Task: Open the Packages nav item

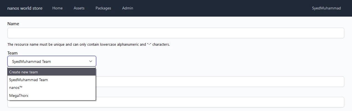Action: coord(103,8)
